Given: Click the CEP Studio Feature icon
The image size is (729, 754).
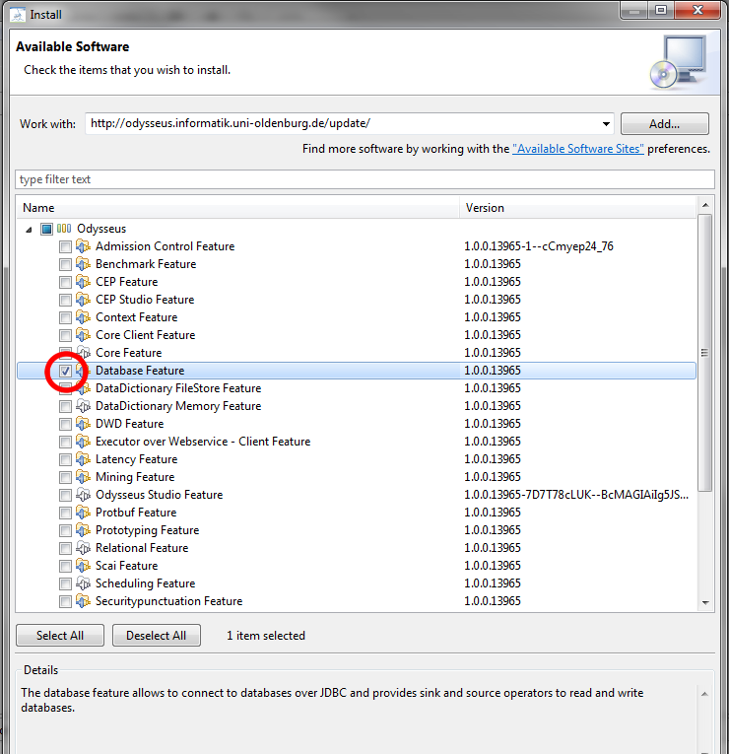Looking at the screenshot, I should (x=83, y=300).
